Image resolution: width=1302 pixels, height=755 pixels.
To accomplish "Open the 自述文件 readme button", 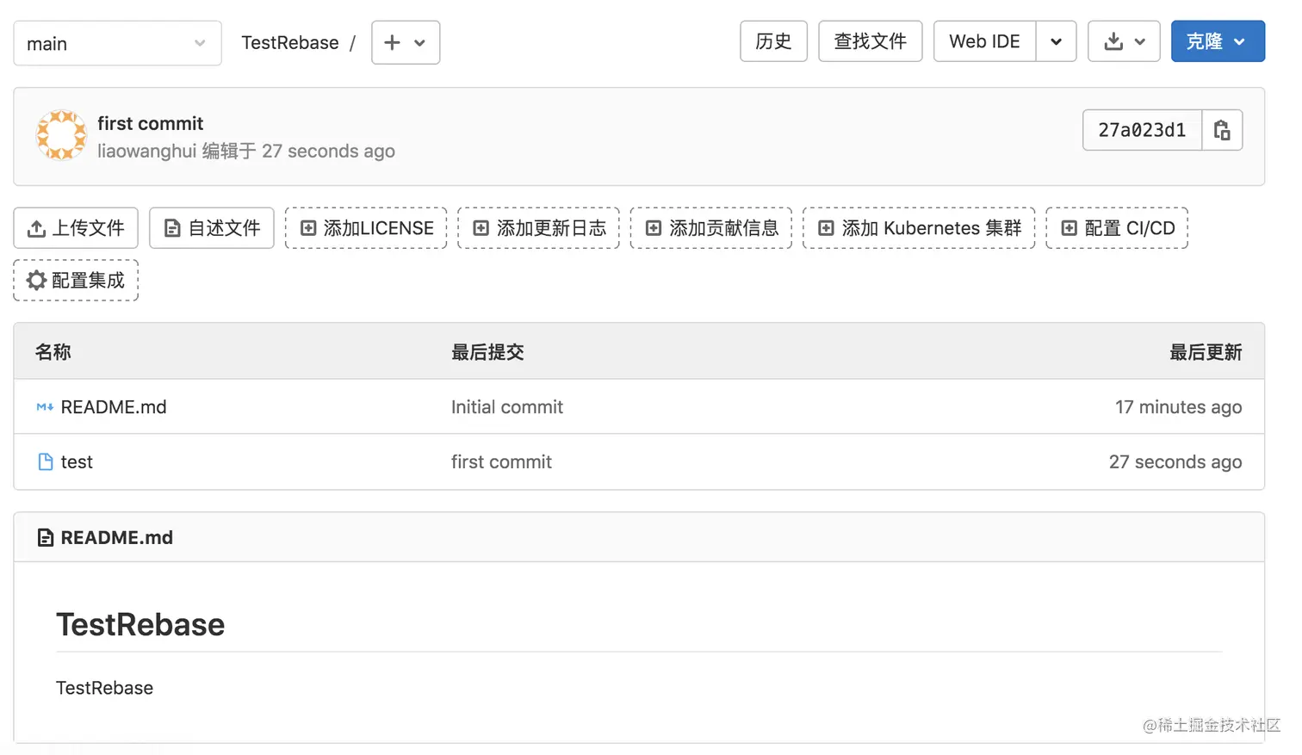I will click(x=212, y=228).
